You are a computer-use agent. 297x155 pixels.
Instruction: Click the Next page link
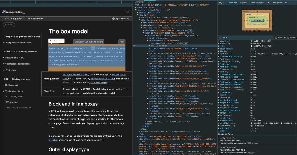pos(122,42)
